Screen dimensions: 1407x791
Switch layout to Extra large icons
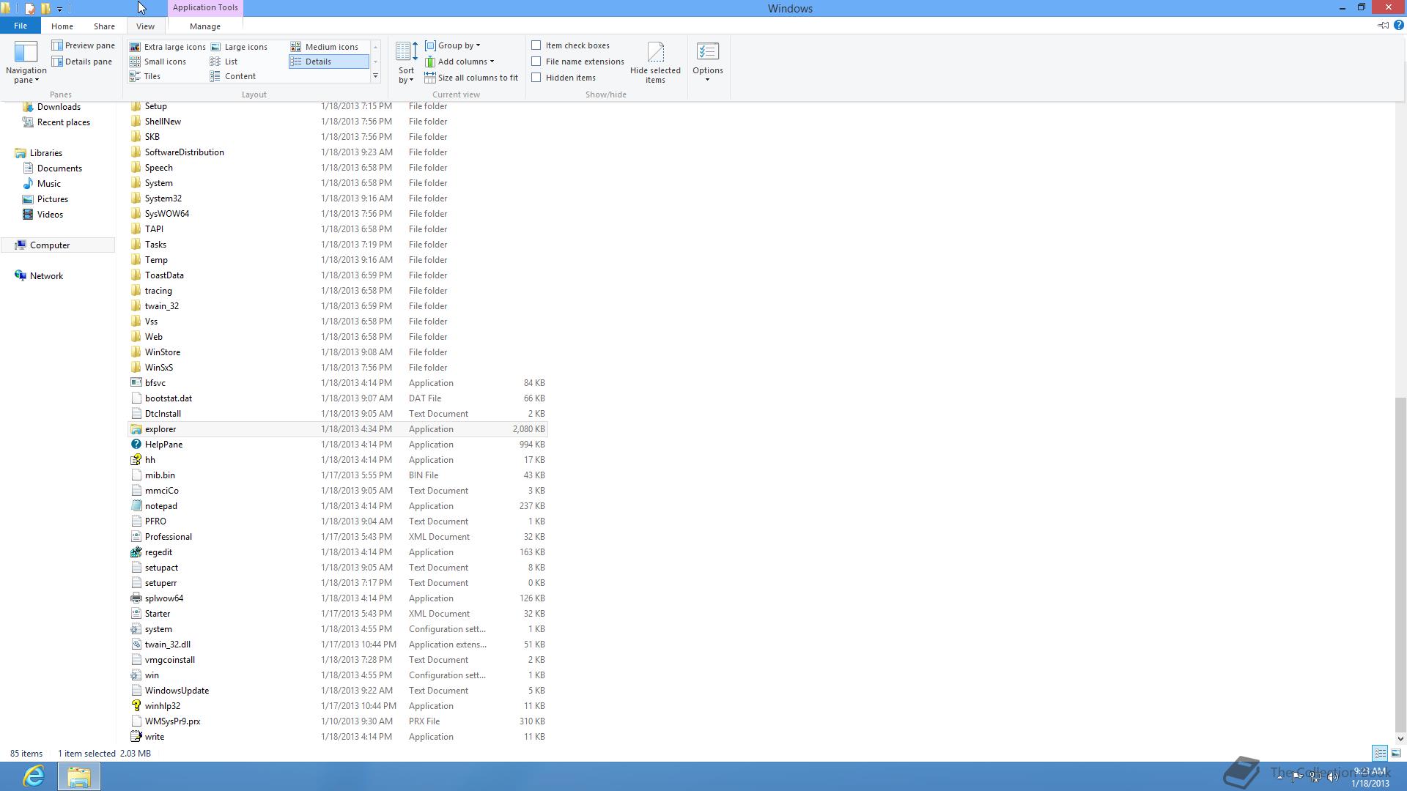point(167,47)
